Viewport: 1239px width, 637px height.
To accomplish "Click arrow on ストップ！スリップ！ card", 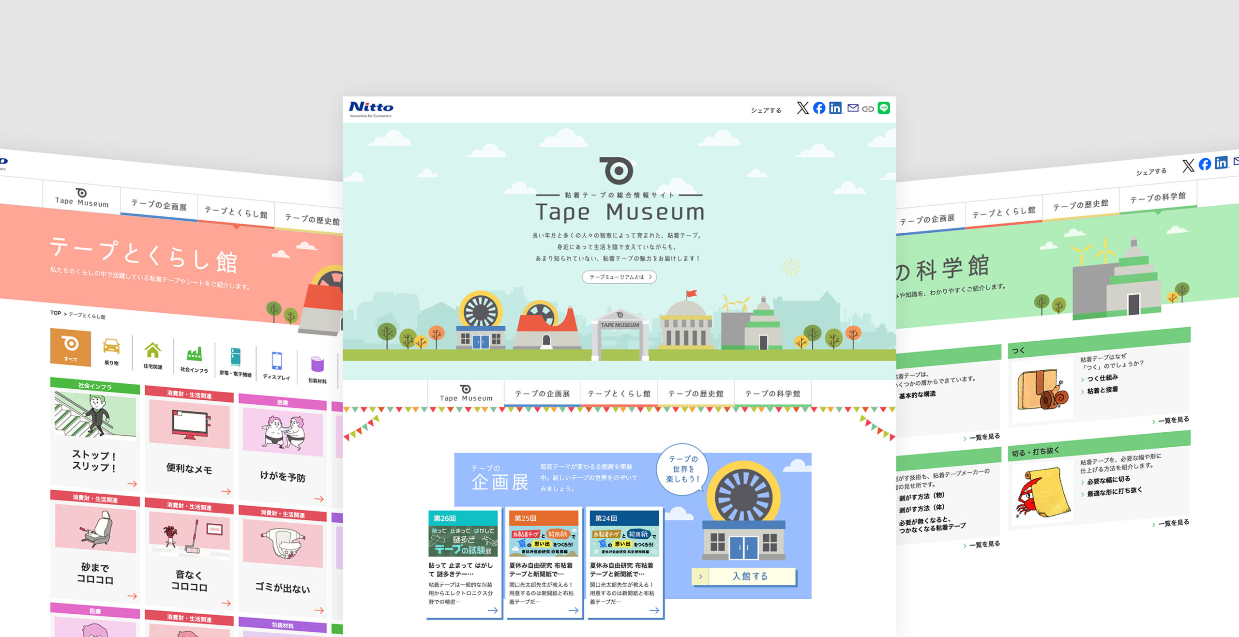I will (x=132, y=484).
